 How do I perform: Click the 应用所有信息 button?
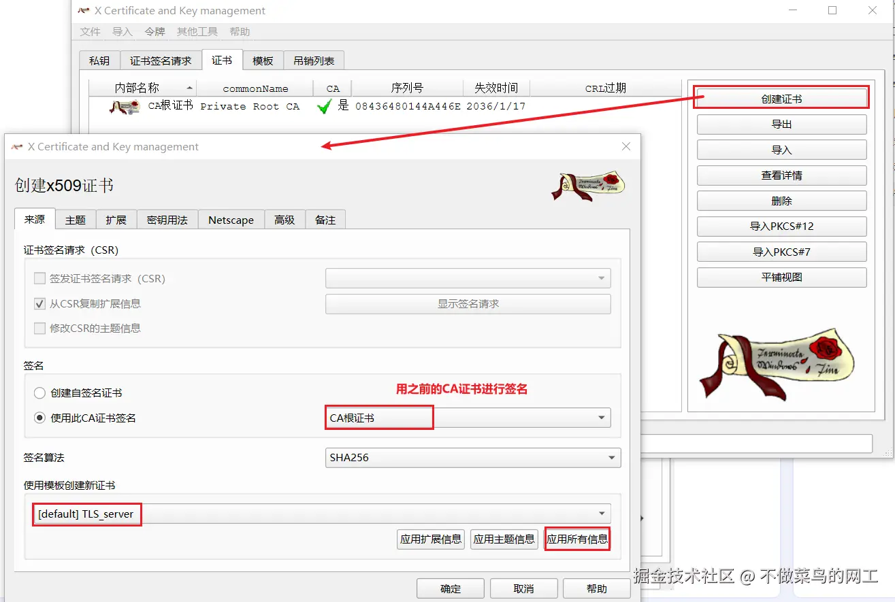click(x=577, y=539)
